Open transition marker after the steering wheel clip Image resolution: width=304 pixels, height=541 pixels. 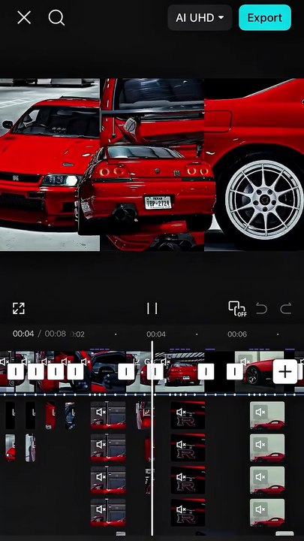(126, 372)
